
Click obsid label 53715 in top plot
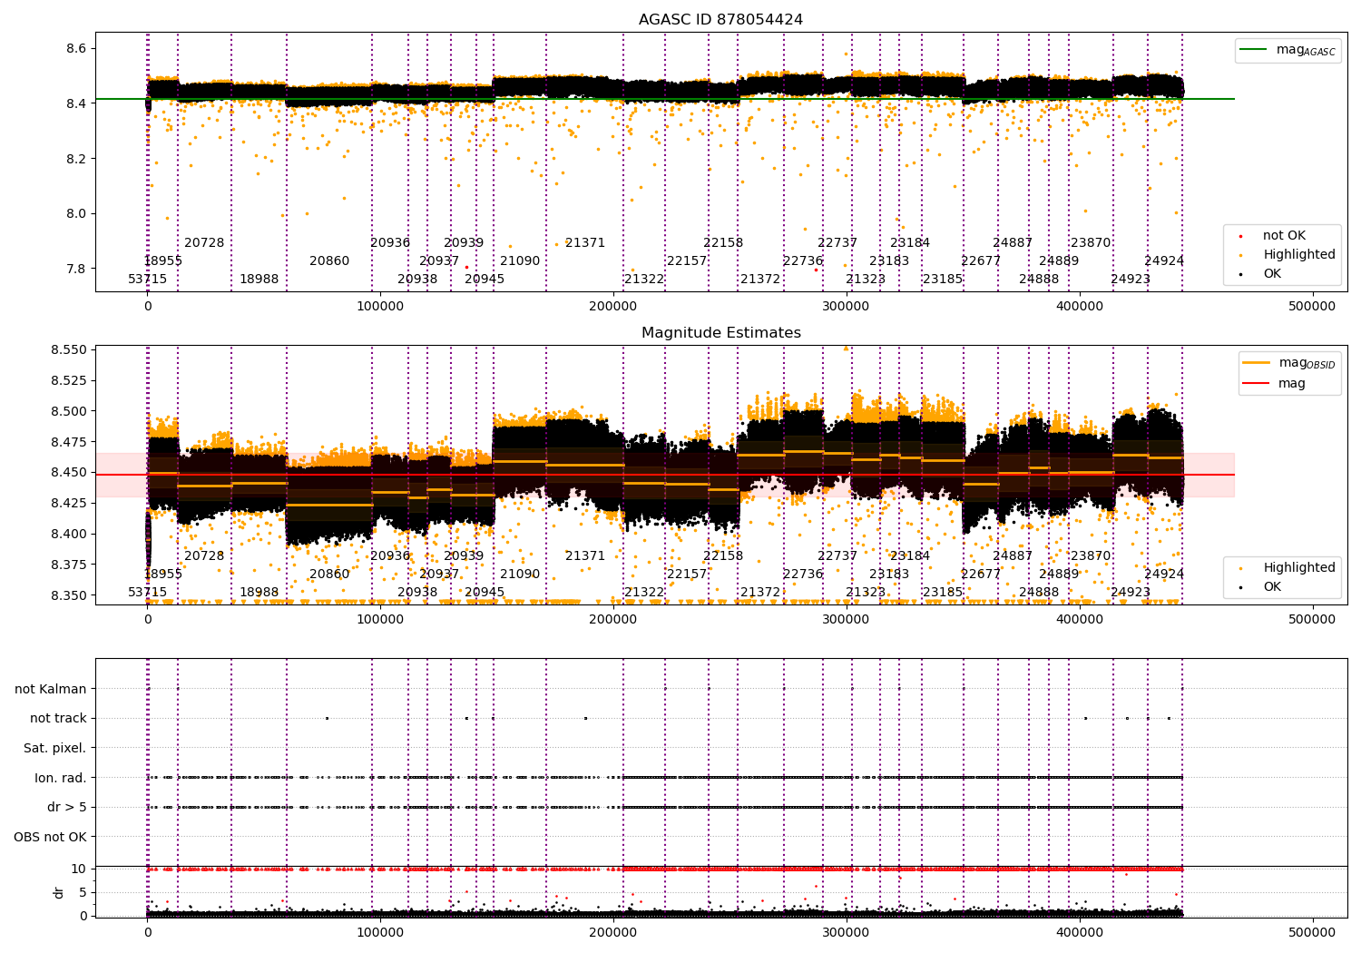click(x=148, y=280)
